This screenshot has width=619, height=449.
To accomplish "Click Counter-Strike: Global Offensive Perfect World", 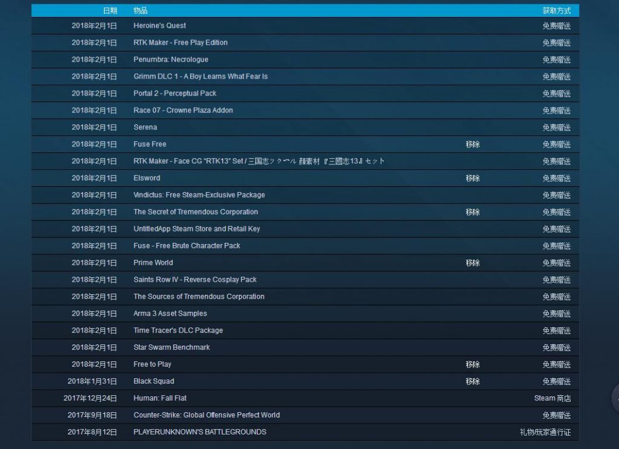I will tap(207, 416).
